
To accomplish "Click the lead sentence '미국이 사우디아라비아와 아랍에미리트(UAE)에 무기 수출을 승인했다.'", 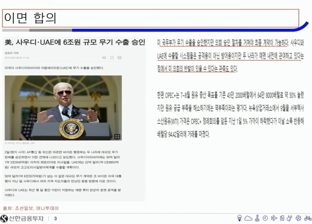I will click(x=54, y=68).
